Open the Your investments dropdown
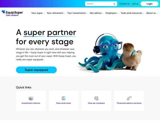The image size is (160, 128). click(x=77, y=13)
